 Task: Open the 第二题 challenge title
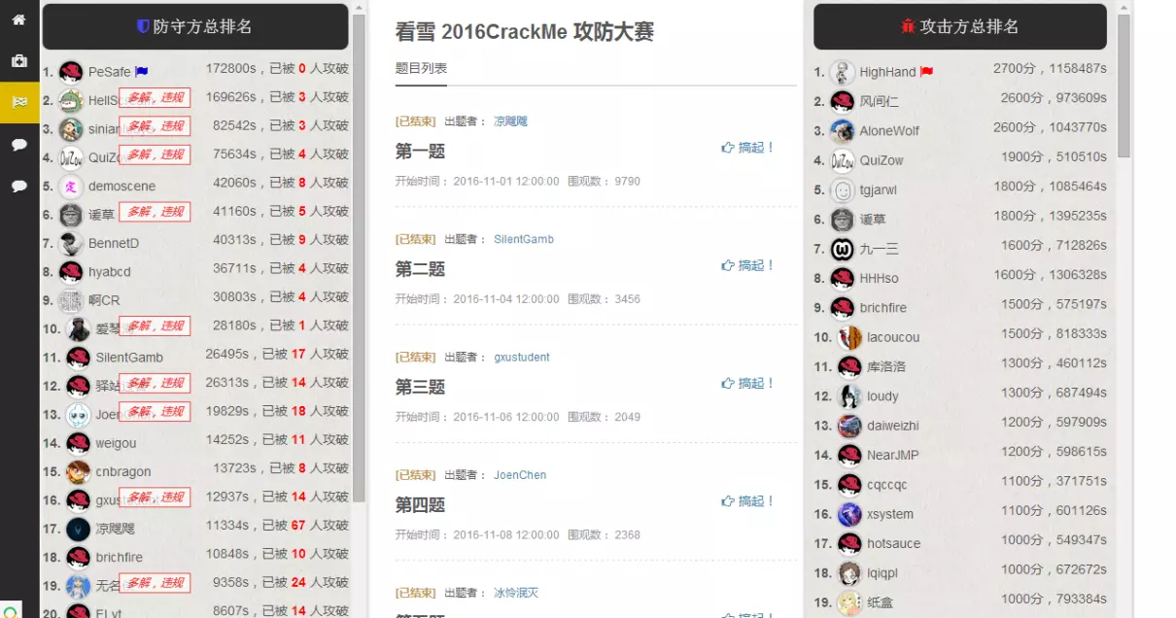[x=420, y=269]
